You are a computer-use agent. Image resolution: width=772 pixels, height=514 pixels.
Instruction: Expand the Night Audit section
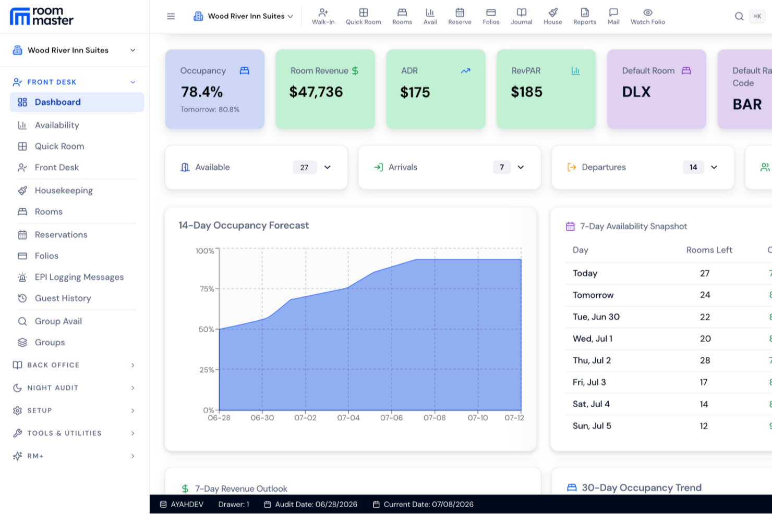[75, 388]
